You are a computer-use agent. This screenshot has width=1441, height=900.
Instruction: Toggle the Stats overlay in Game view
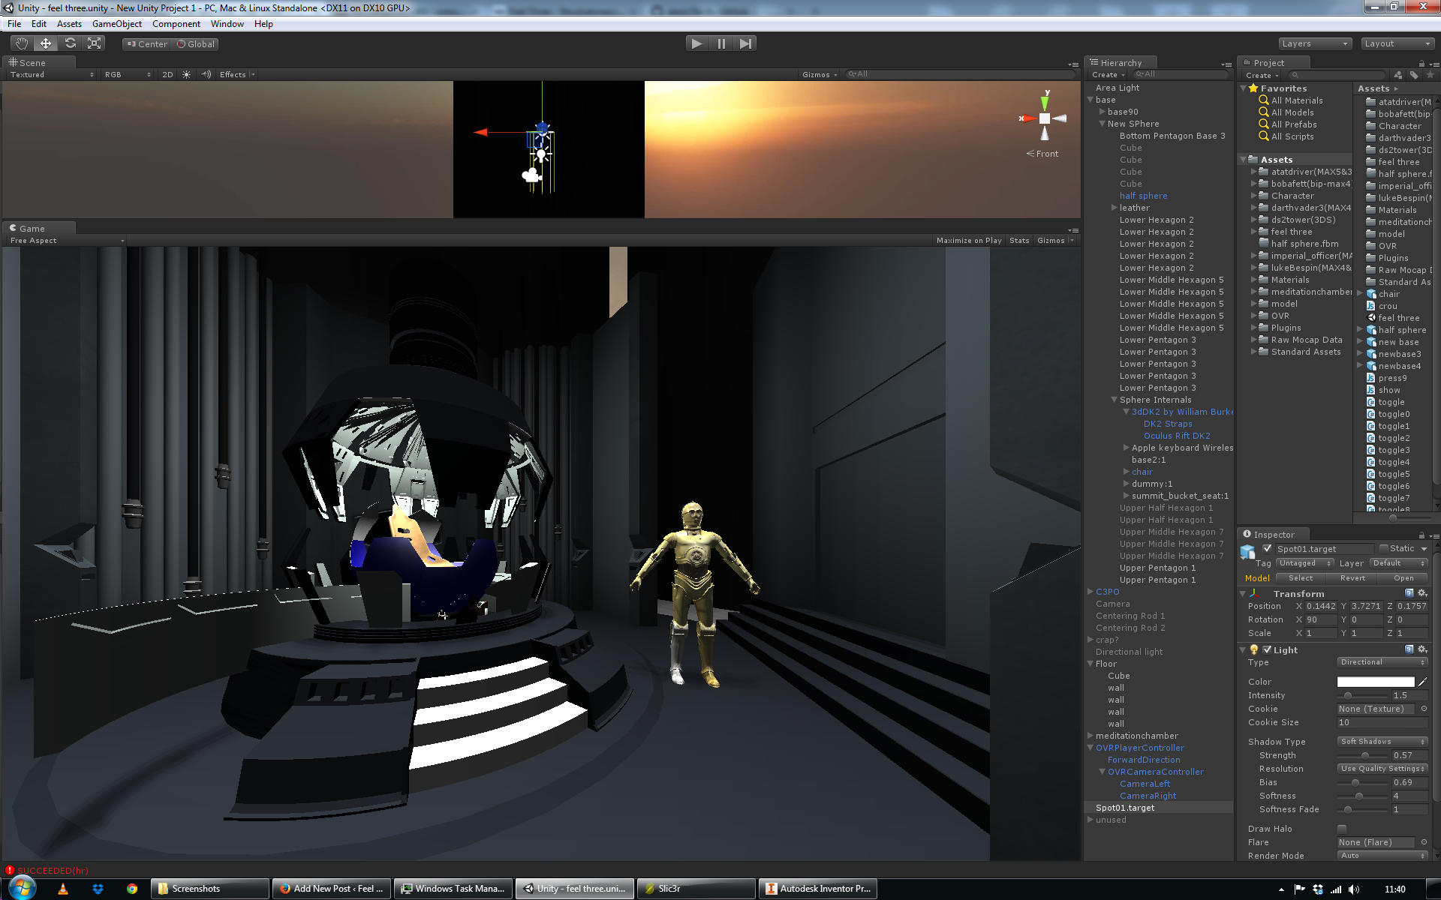1019,240
